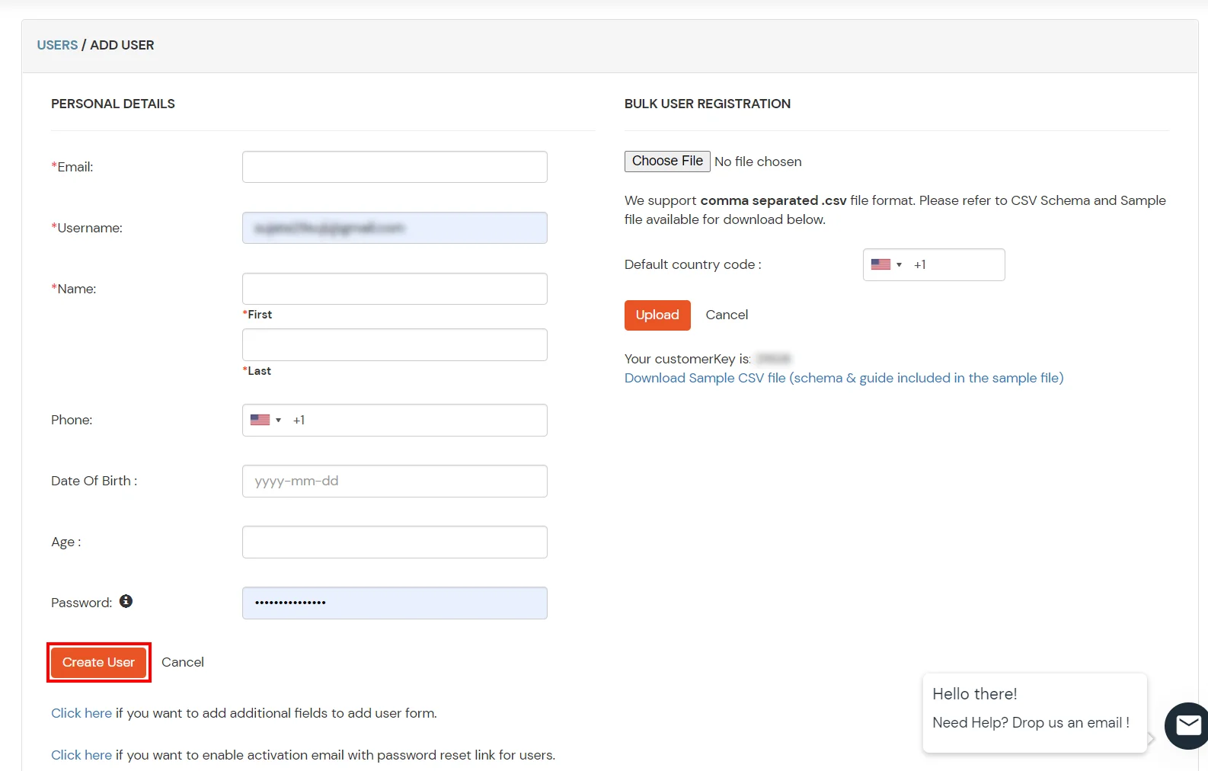Screen dimensions: 1208x771
Task: Focus the First name field
Action: point(395,289)
